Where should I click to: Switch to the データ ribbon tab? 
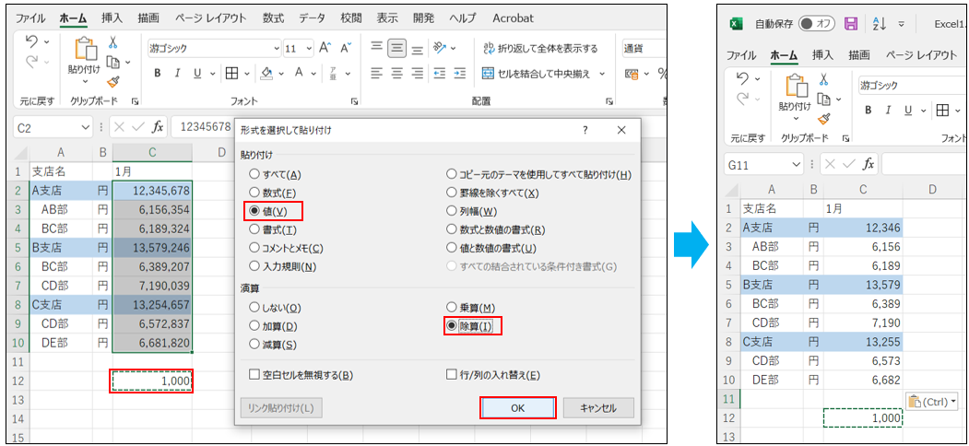[312, 18]
